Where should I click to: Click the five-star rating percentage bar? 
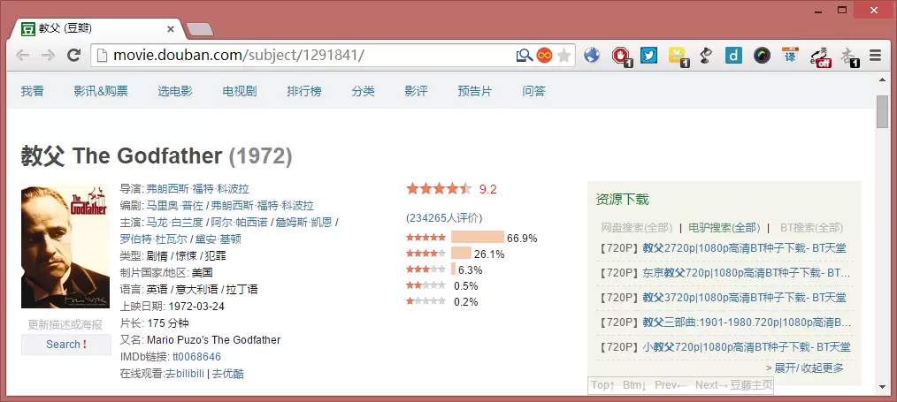[477, 238]
